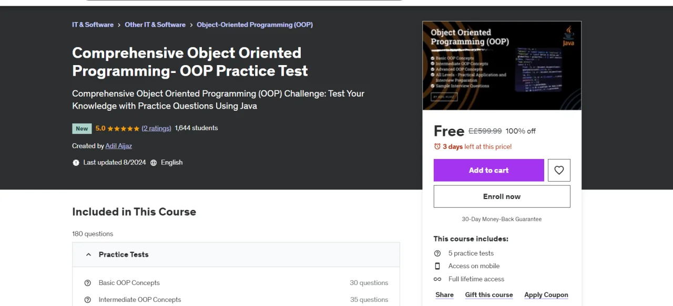Screen dimensions: 673x306
Task: Select Intermediate OOP Concepts practice test row
Action: (x=236, y=300)
